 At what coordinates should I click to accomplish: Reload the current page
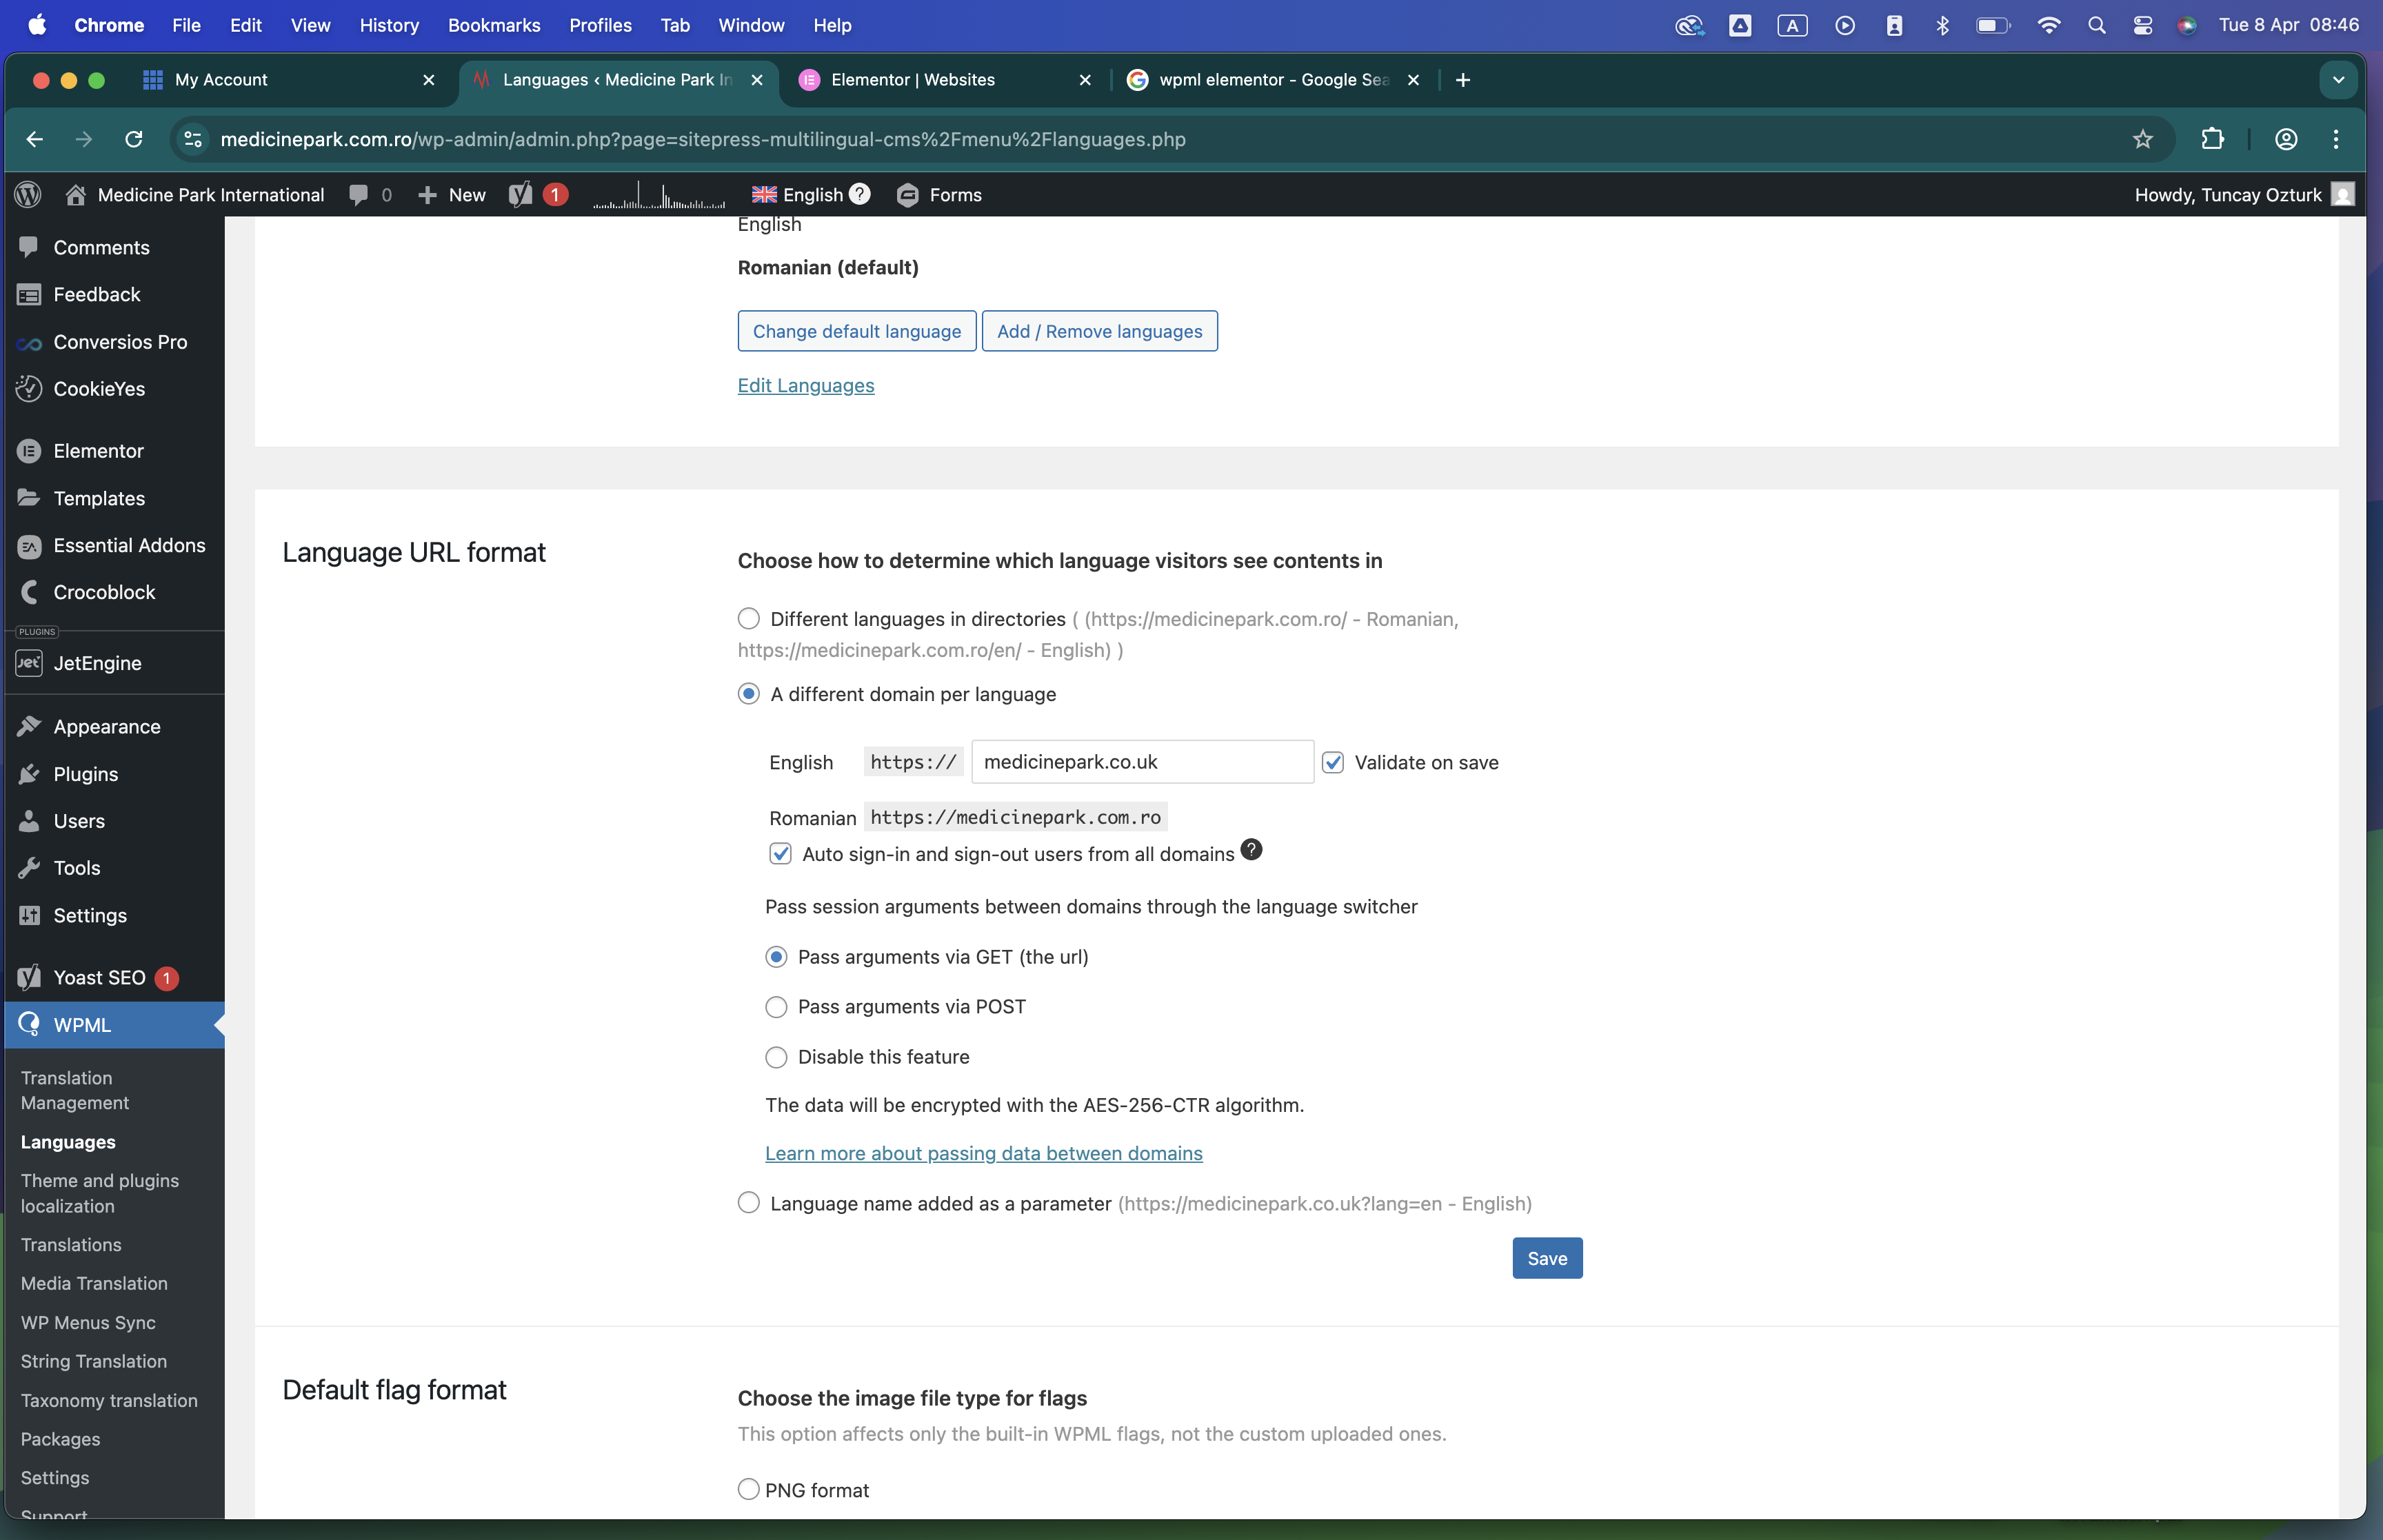(x=134, y=139)
